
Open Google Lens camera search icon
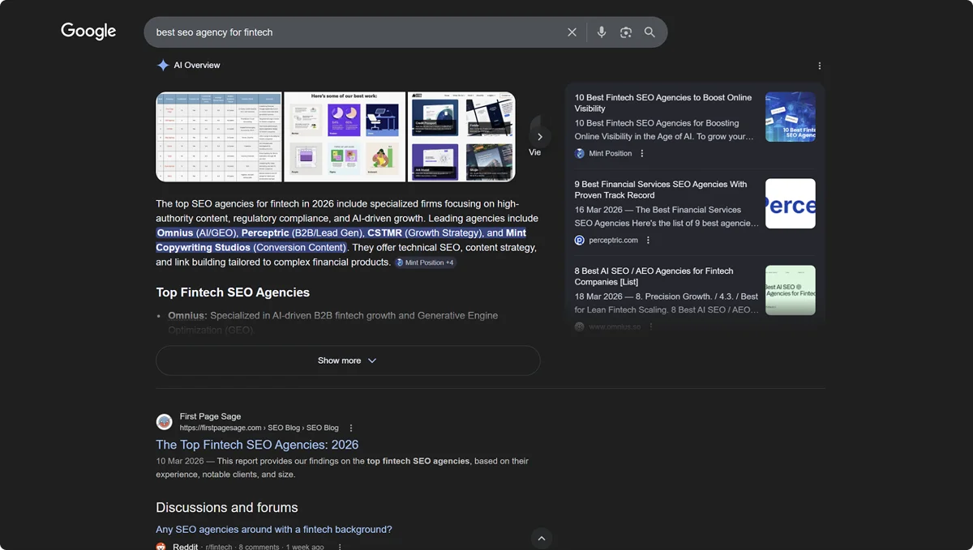pos(625,32)
